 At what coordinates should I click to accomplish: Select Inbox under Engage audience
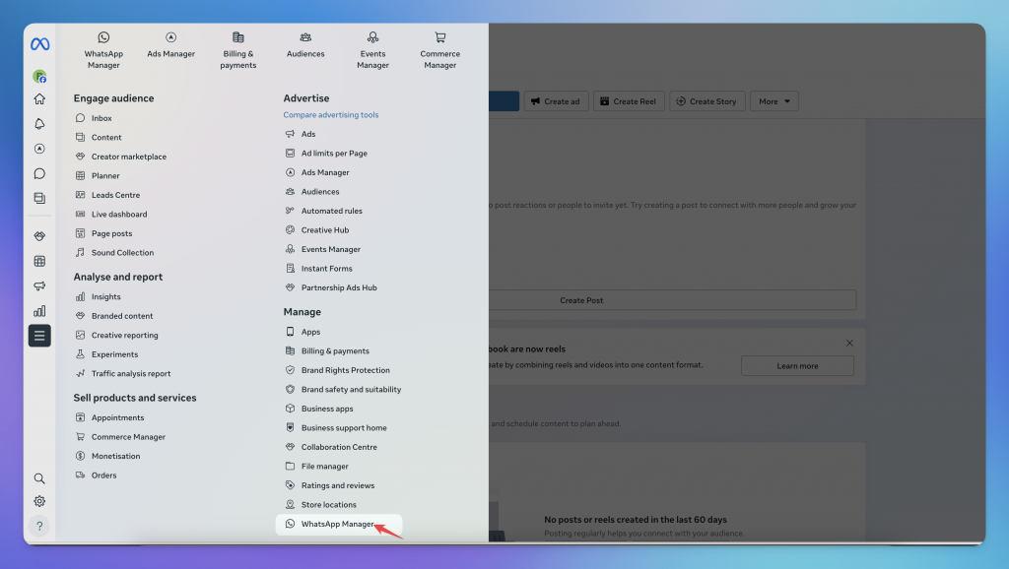pos(101,118)
